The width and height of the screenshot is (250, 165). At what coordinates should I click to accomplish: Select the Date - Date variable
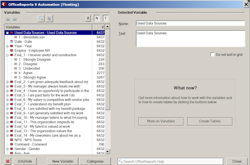[23, 42]
